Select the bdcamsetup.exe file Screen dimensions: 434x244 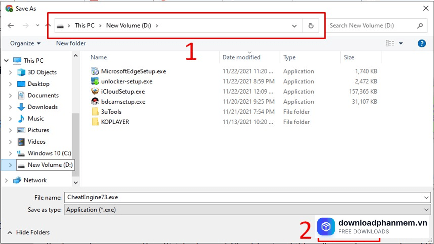coord(123,102)
